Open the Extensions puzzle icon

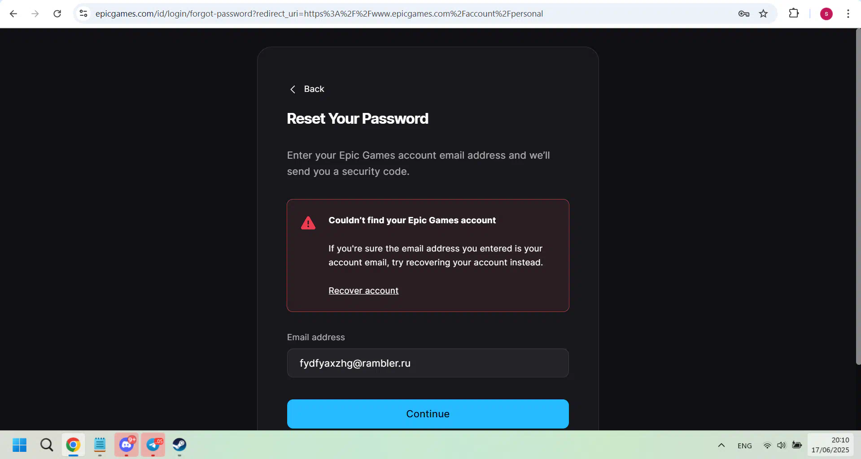(x=794, y=13)
